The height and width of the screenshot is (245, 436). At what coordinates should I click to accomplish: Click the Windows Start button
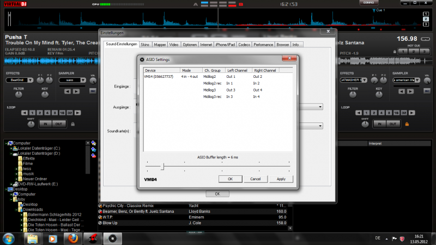tap(9, 238)
